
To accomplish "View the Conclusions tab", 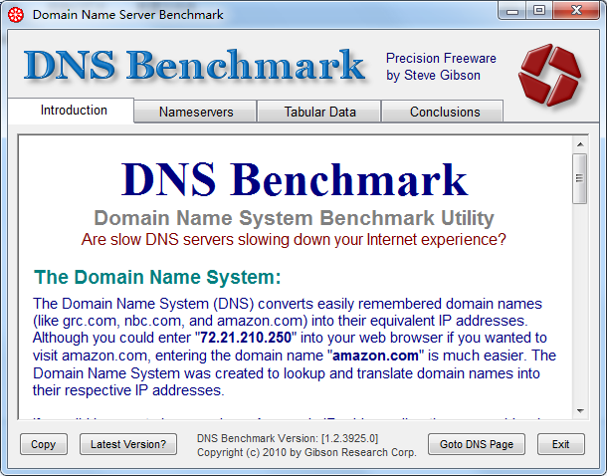I will [x=445, y=112].
